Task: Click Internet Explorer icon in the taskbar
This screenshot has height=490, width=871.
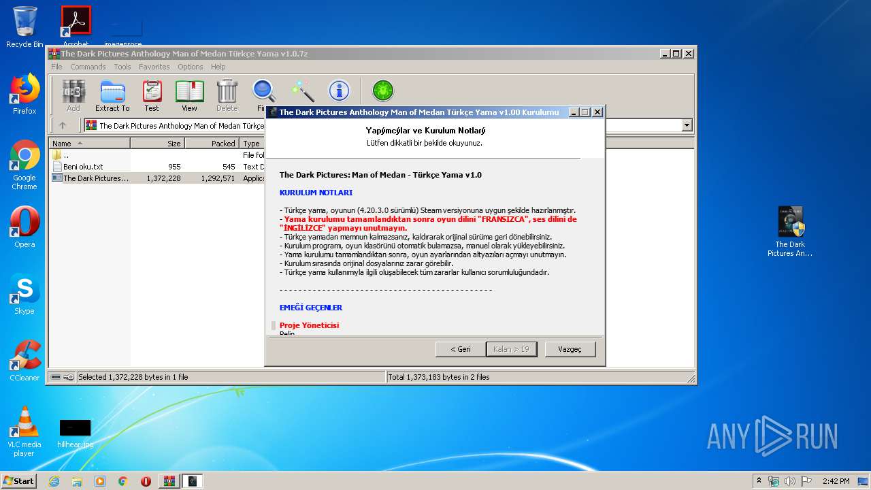Action: click(54, 481)
